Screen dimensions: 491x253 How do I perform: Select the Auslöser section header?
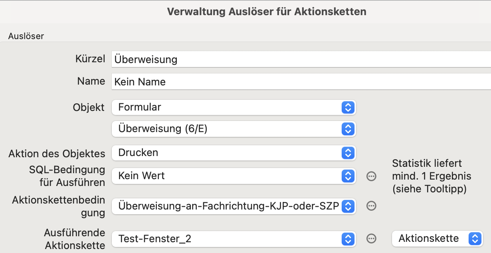pyautogui.click(x=26, y=36)
